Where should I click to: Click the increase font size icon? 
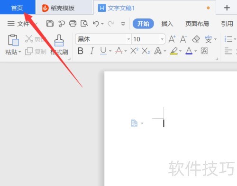pyautogui.click(x=172, y=39)
